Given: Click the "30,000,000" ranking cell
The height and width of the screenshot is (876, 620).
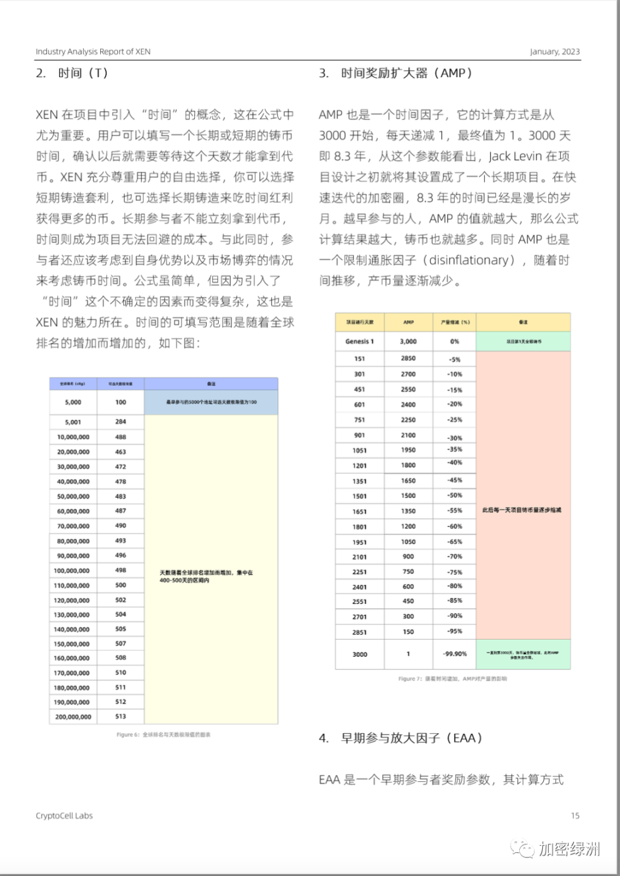Looking at the screenshot, I should [73, 466].
